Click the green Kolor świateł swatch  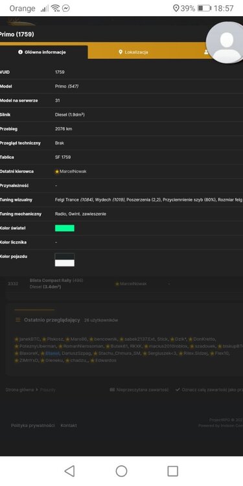(64, 228)
